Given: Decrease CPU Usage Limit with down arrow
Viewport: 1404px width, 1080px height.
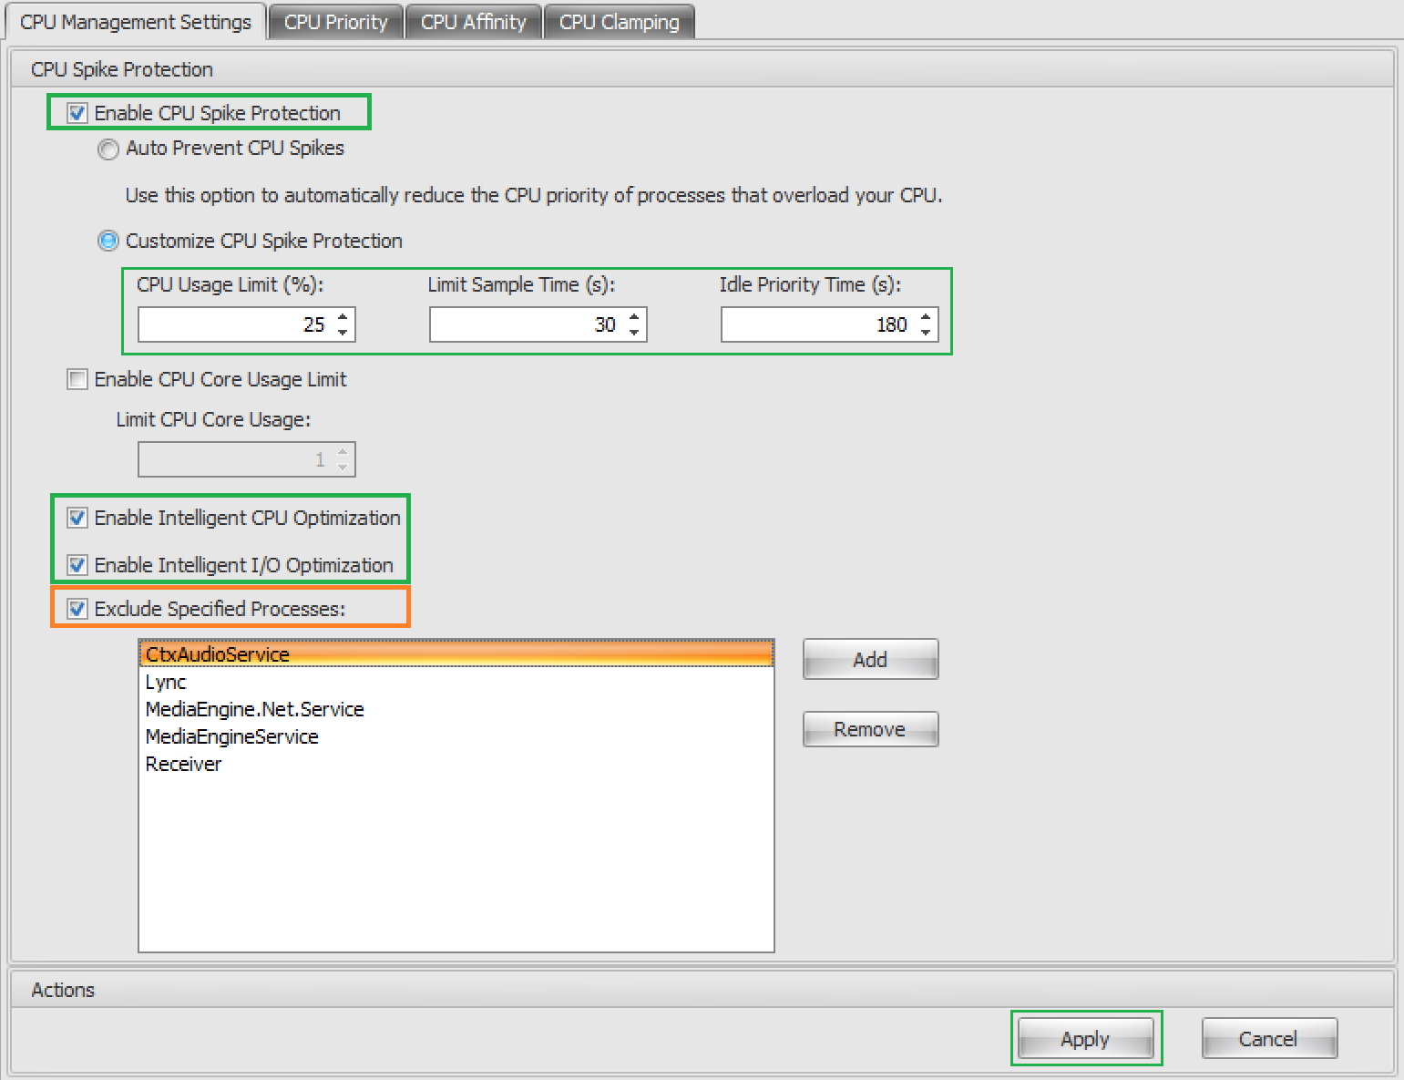Looking at the screenshot, I should click(343, 332).
